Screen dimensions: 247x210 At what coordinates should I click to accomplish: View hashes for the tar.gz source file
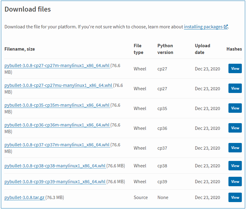click(x=235, y=197)
